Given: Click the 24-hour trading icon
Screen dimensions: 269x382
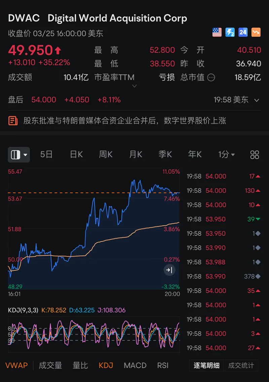Looking at the screenshot, I should pos(243,32).
